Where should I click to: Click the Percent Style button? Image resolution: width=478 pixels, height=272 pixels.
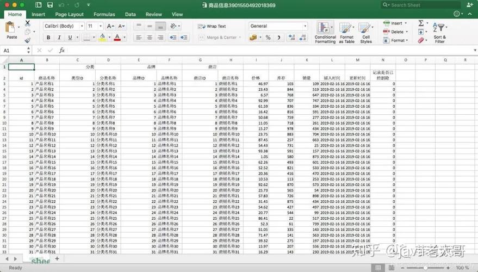(268, 38)
